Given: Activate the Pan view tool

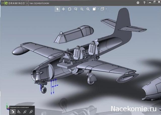Looking at the screenshot, I should point(64,9).
